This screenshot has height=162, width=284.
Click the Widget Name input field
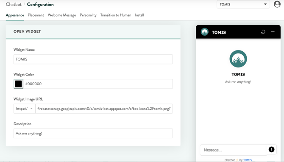point(93,59)
